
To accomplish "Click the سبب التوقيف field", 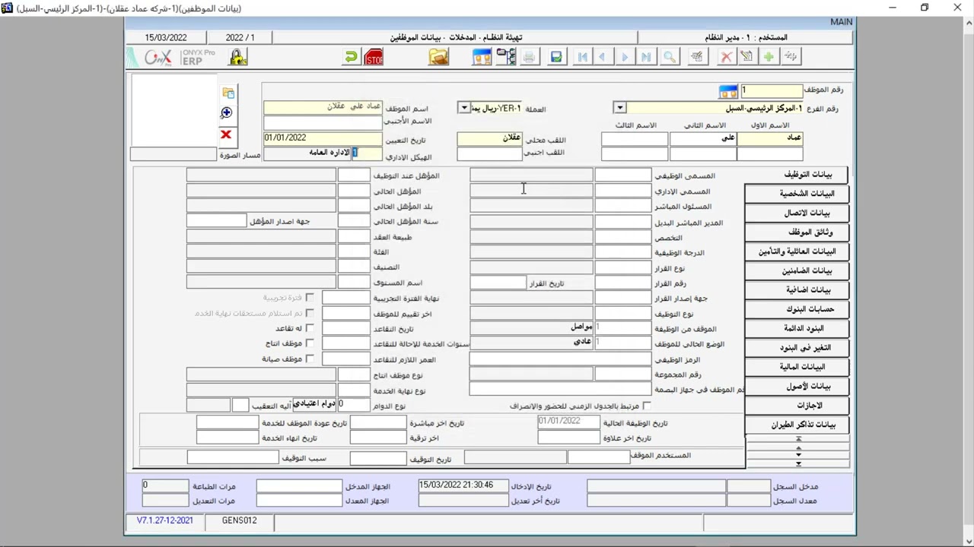I will [233, 458].
